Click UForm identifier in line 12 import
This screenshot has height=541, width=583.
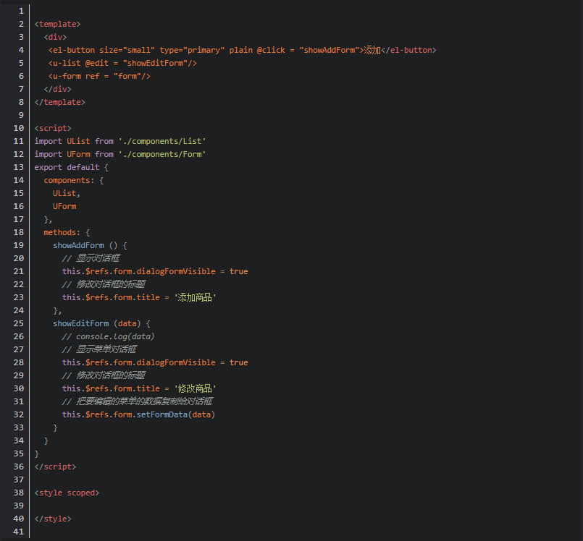78,154
